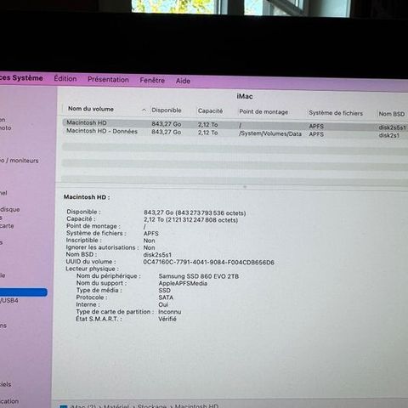
Task: Open the Édition menu
Action: pyautogui.click(x=65, y=78)
